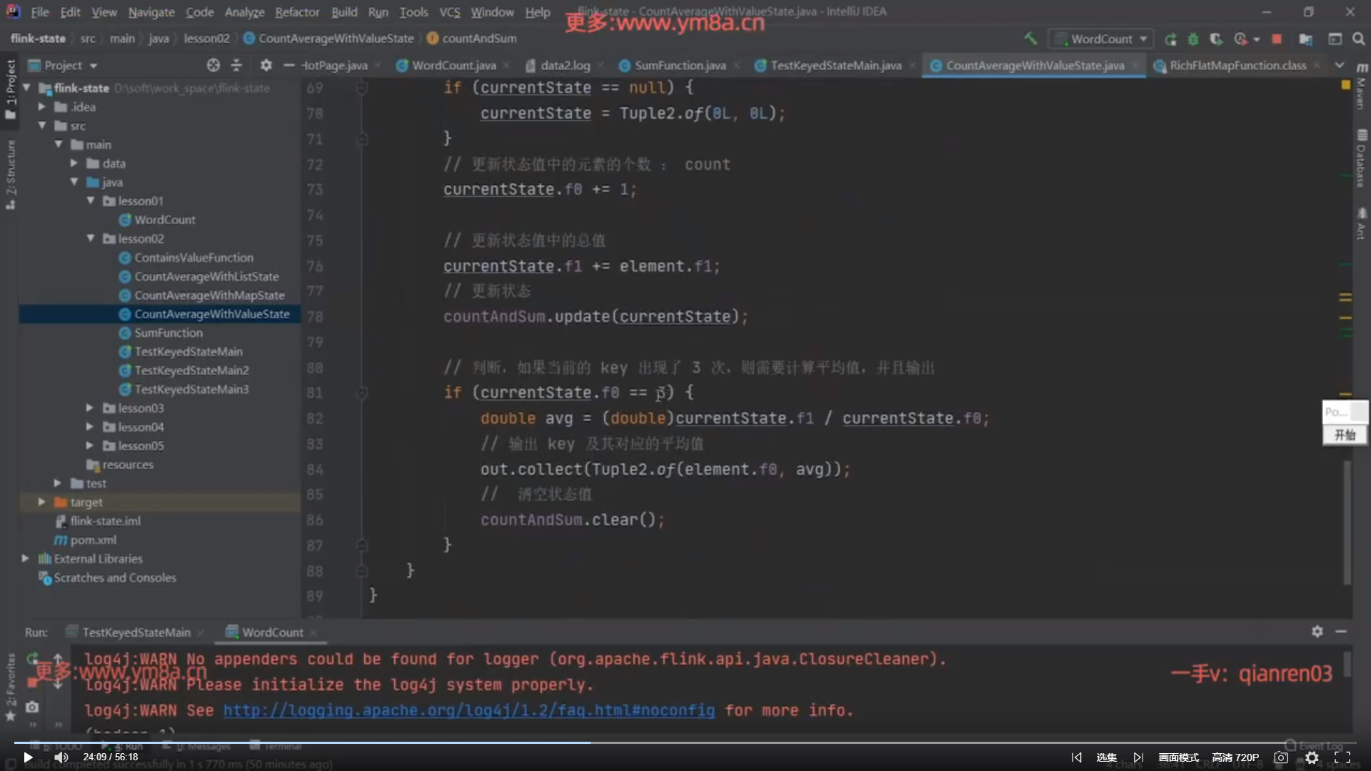The height and width of the screenshot is (771, 1371).
Task: Click the Build project hammer icon
Action: point(1030,39)
